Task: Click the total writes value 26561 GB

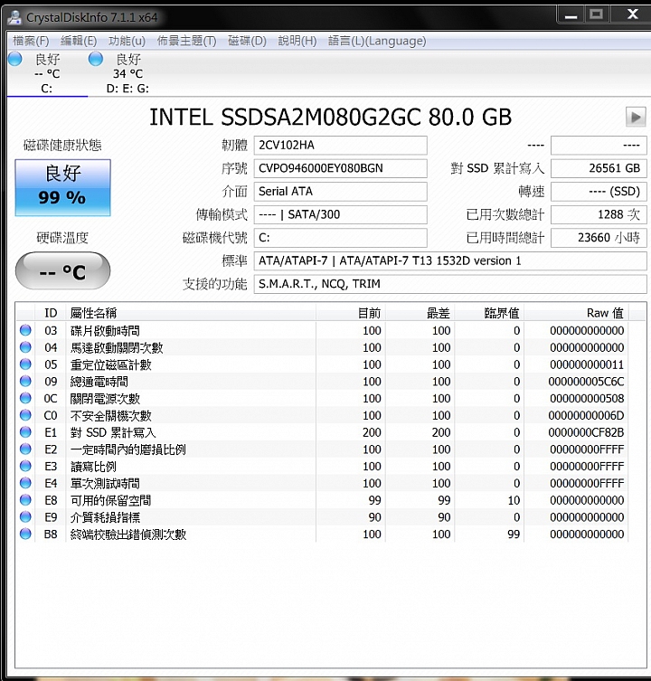Action: point(599,168)
